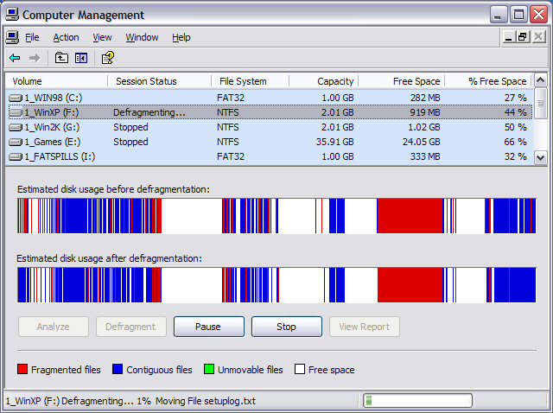Image resolution: width=553 pixels, height=413 pixels.
Task: Select the 1_Win2K (G:) drive icon
Action: tap(16, 127)
